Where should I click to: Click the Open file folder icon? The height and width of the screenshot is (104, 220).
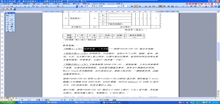7,6
